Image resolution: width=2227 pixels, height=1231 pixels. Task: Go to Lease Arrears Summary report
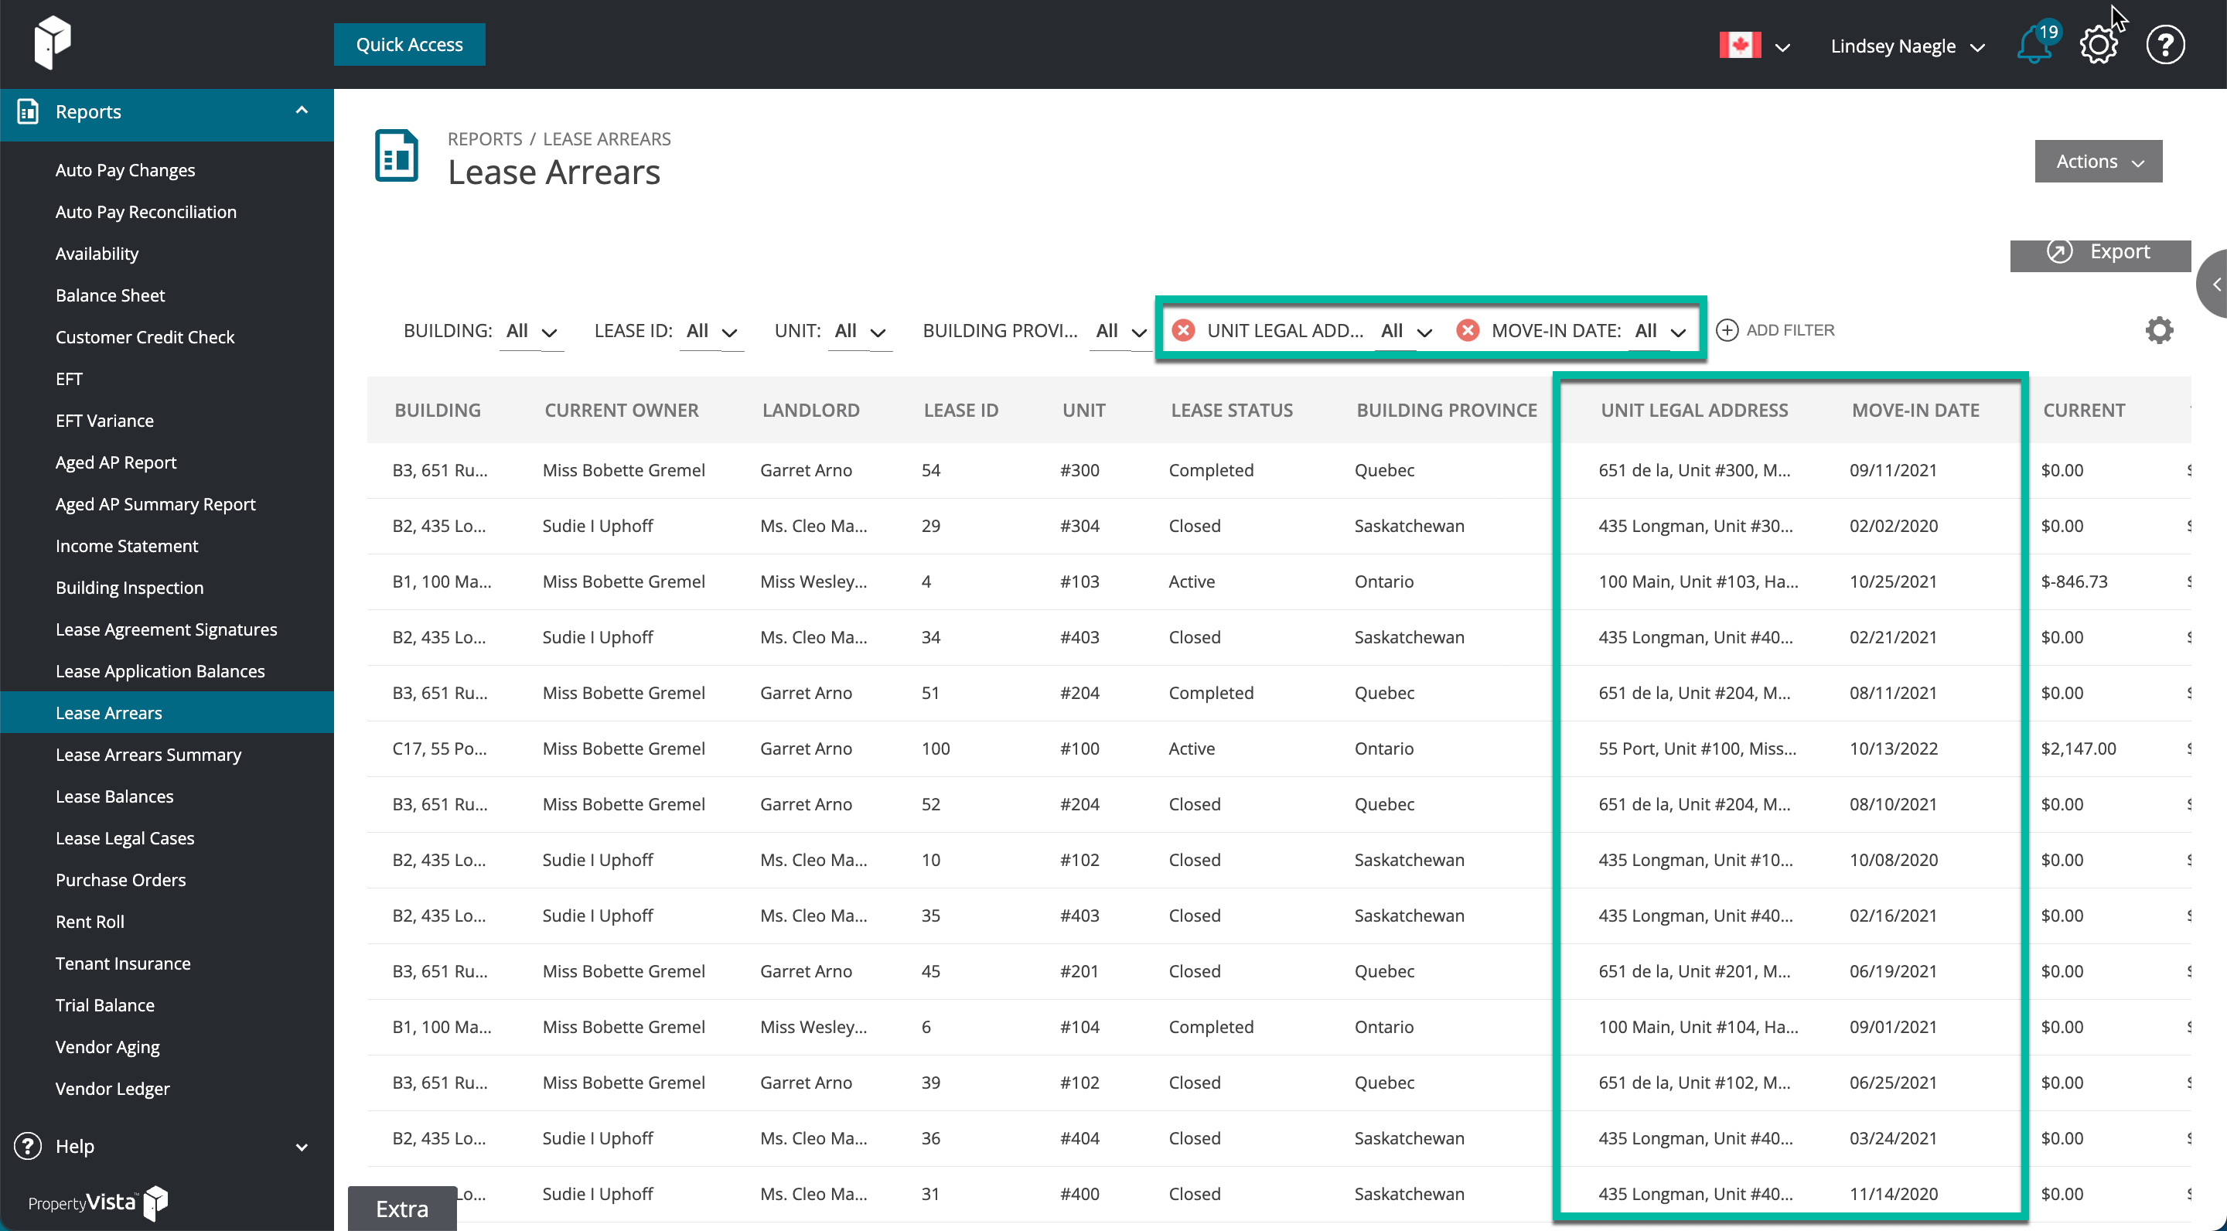(148, 755)
